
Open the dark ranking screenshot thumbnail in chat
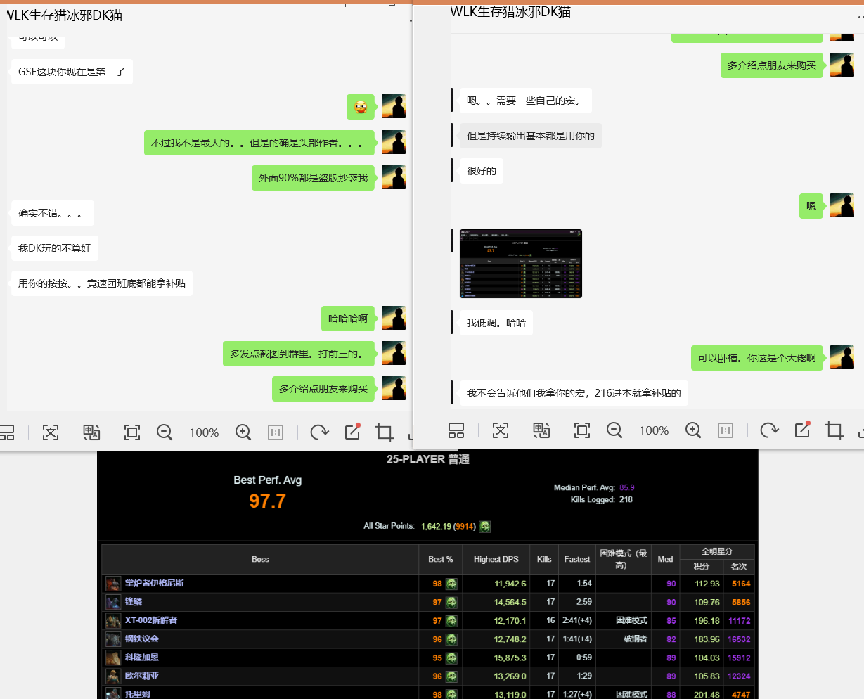pyautogui.click(x=520, y=264)
